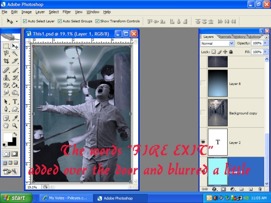Open the Fill slider arrow
Image resolution: width=271 pixels, height=203 pixels.
(266, 52)
